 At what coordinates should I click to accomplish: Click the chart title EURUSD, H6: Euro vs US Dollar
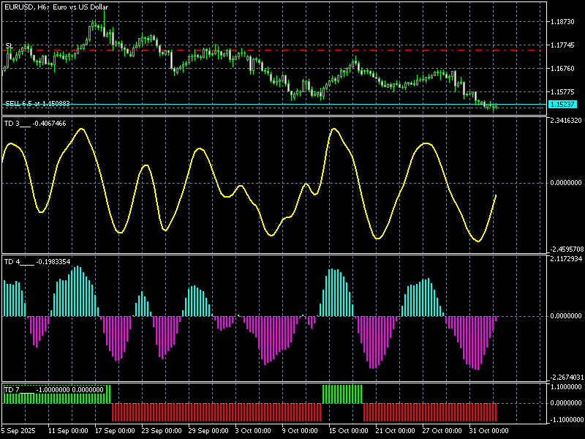[x=56, y=7]
